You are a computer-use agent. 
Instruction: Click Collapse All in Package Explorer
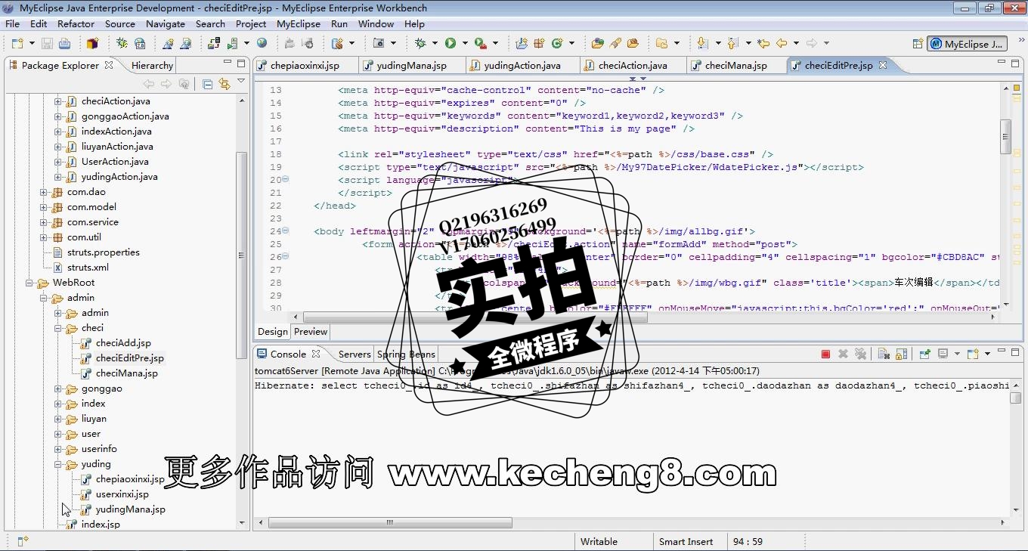click(207, 84)
